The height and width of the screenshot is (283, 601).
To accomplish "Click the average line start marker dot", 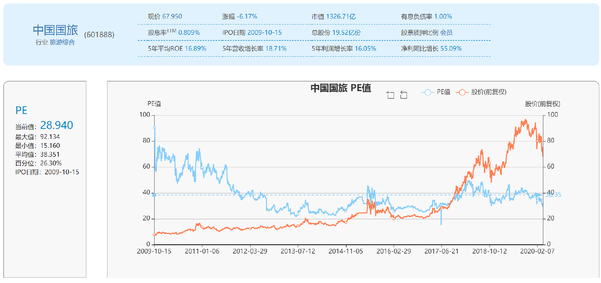I will pos(154,195).
